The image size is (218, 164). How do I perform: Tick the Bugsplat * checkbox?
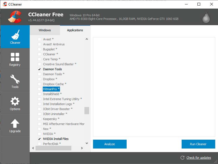[x=39, y=49]
